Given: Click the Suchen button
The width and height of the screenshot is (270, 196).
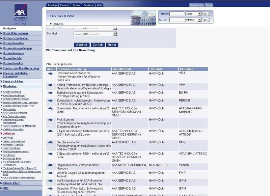Looking at the screenshot, I should click(x=82, y=45).
